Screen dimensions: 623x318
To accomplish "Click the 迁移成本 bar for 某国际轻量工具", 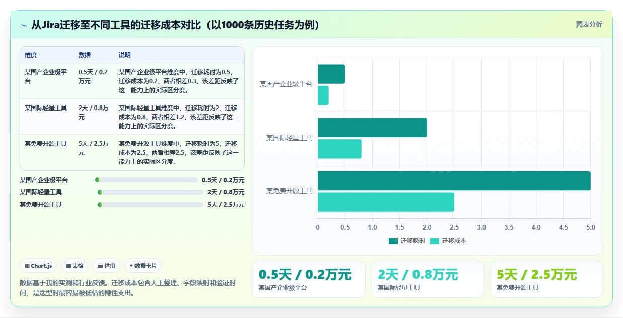I will 339,149.
